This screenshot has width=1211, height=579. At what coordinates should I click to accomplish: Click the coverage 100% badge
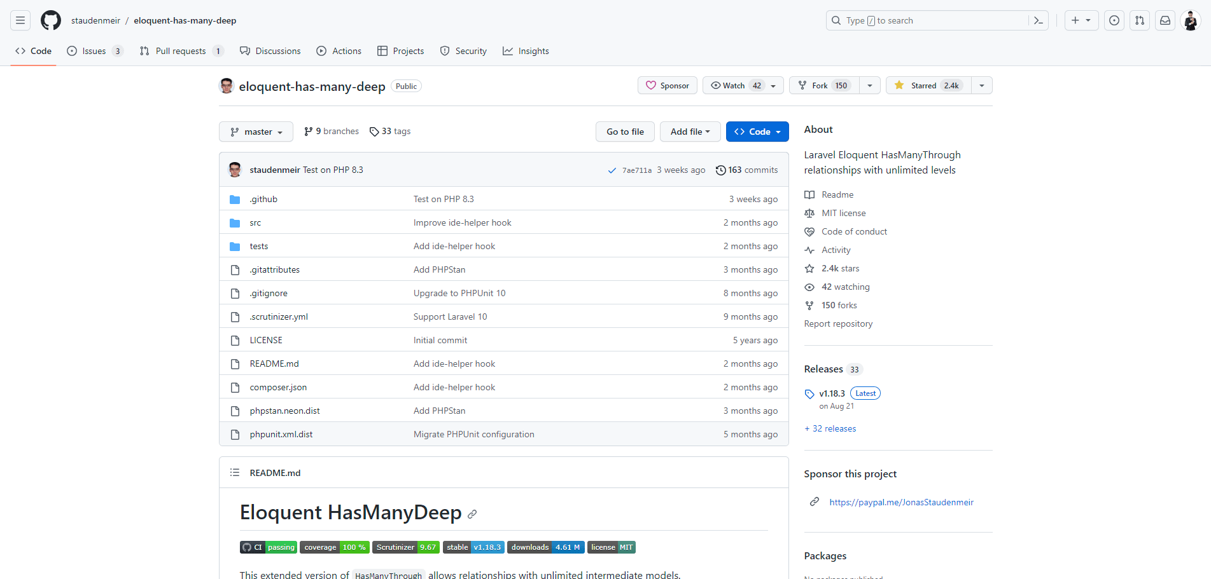(335, 547)
